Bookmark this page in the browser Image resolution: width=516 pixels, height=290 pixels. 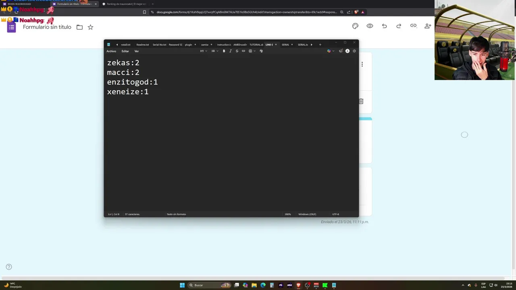pos(144,12)
